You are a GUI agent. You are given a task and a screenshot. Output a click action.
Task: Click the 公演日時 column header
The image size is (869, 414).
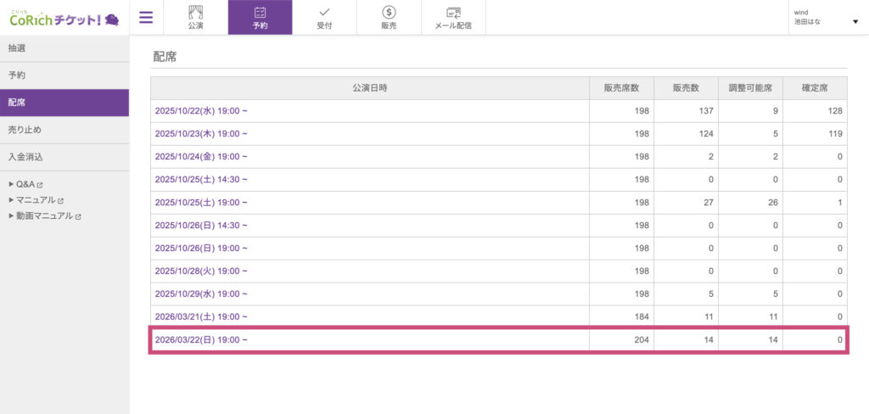370,88
